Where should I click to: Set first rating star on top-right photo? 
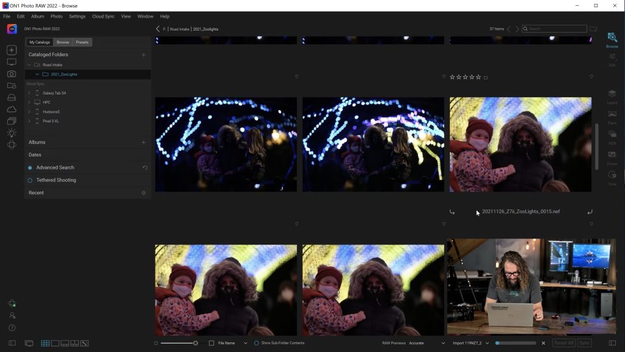[x=452, y=77]
